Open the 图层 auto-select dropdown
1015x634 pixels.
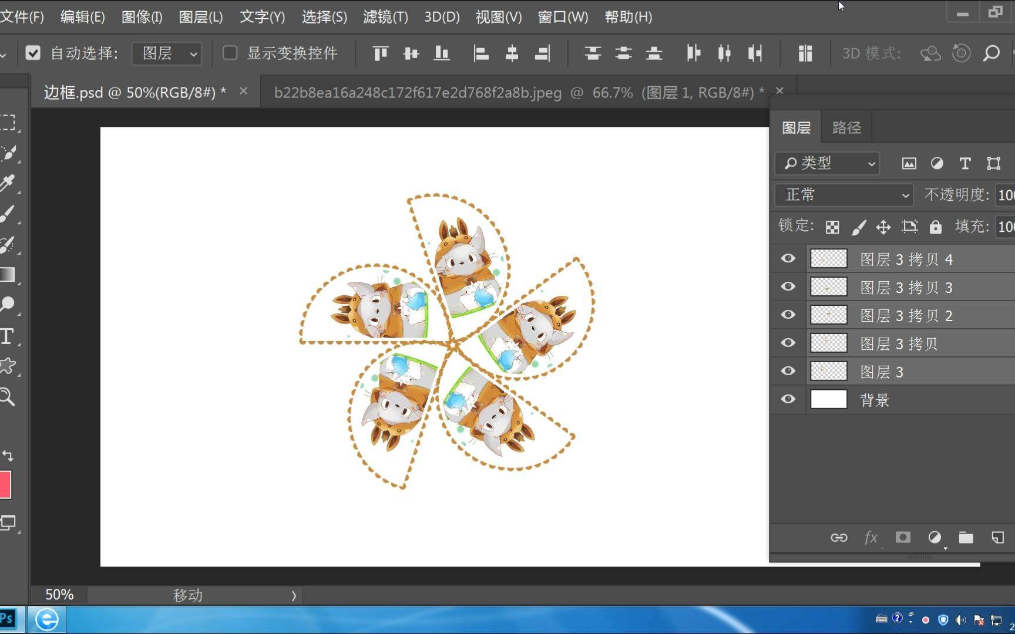tap(167, 53)
